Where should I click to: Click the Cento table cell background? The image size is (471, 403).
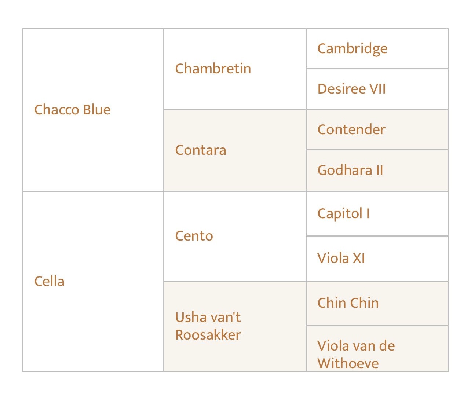tap(235, 236)
